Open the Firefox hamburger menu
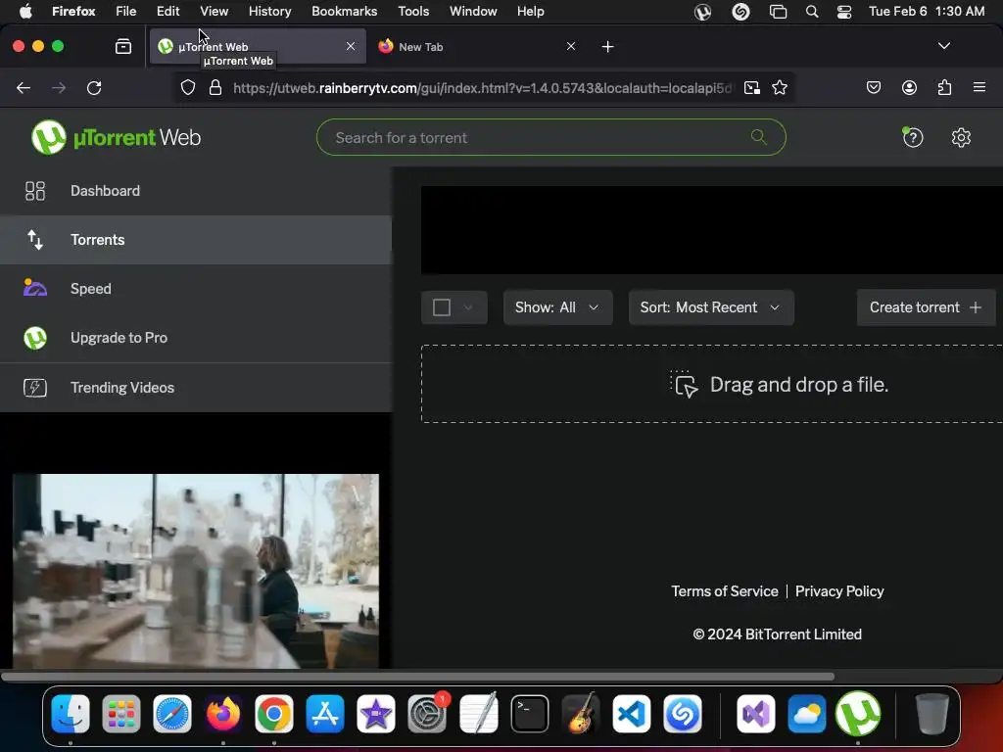This screenshot has height=752, width=1003. click(979, 87)
